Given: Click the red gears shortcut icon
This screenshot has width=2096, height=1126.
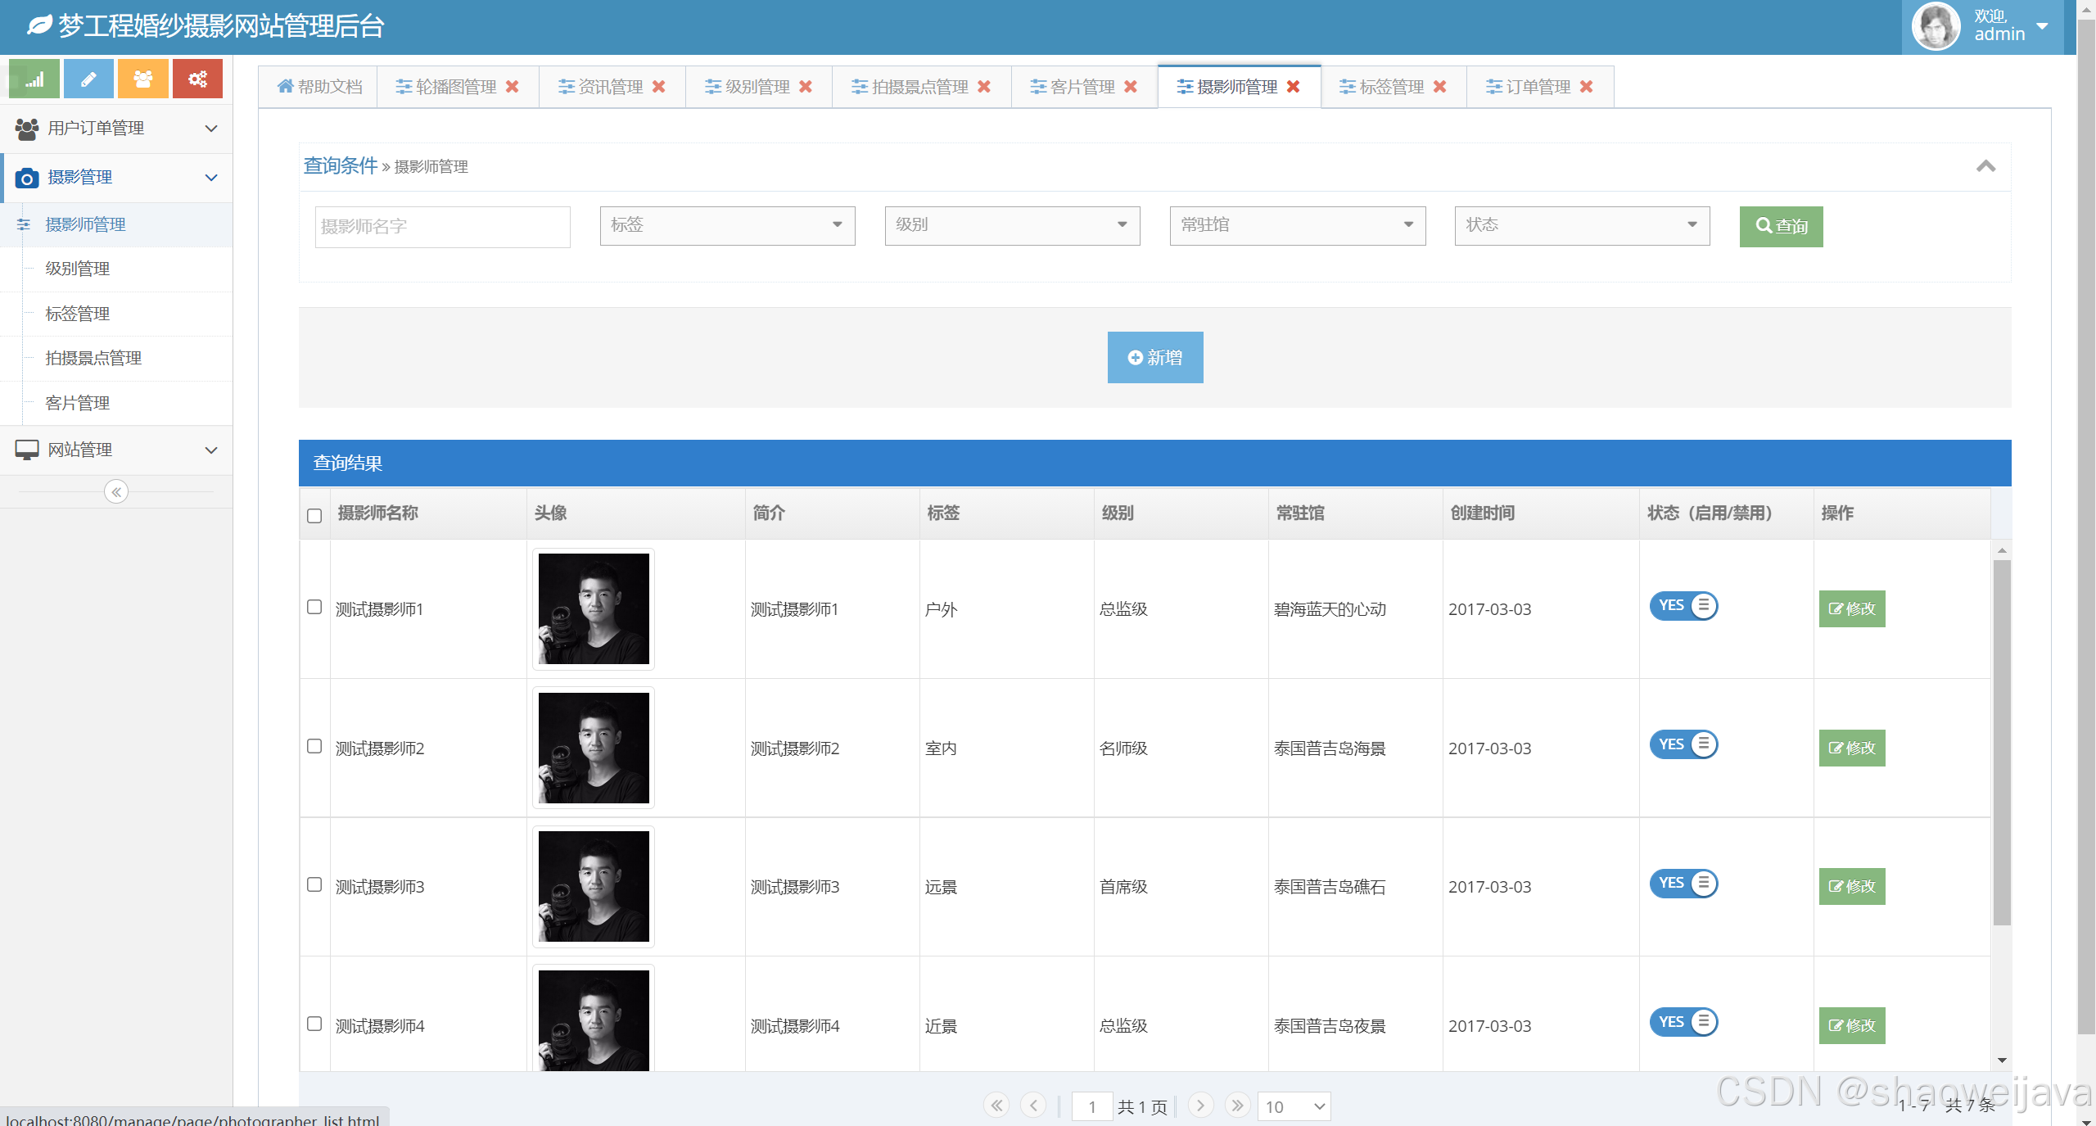Looking at the screenshot, I should click(x=197, y=79).
